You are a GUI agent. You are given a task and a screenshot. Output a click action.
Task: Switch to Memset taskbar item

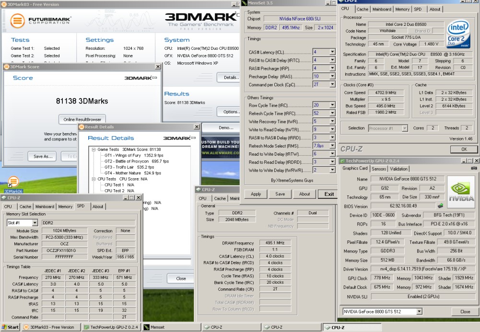click(172, 327)
